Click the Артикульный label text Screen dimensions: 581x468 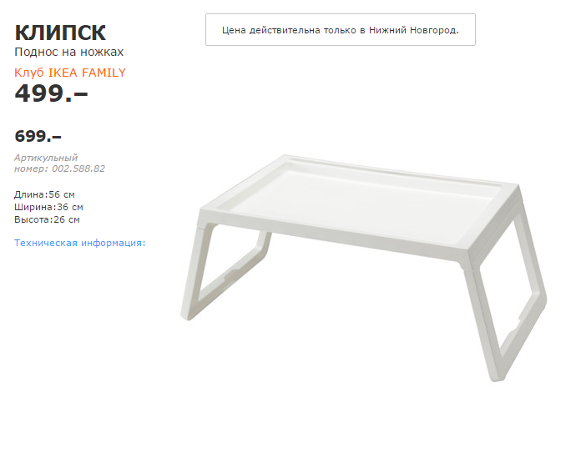tap(46, 158)
